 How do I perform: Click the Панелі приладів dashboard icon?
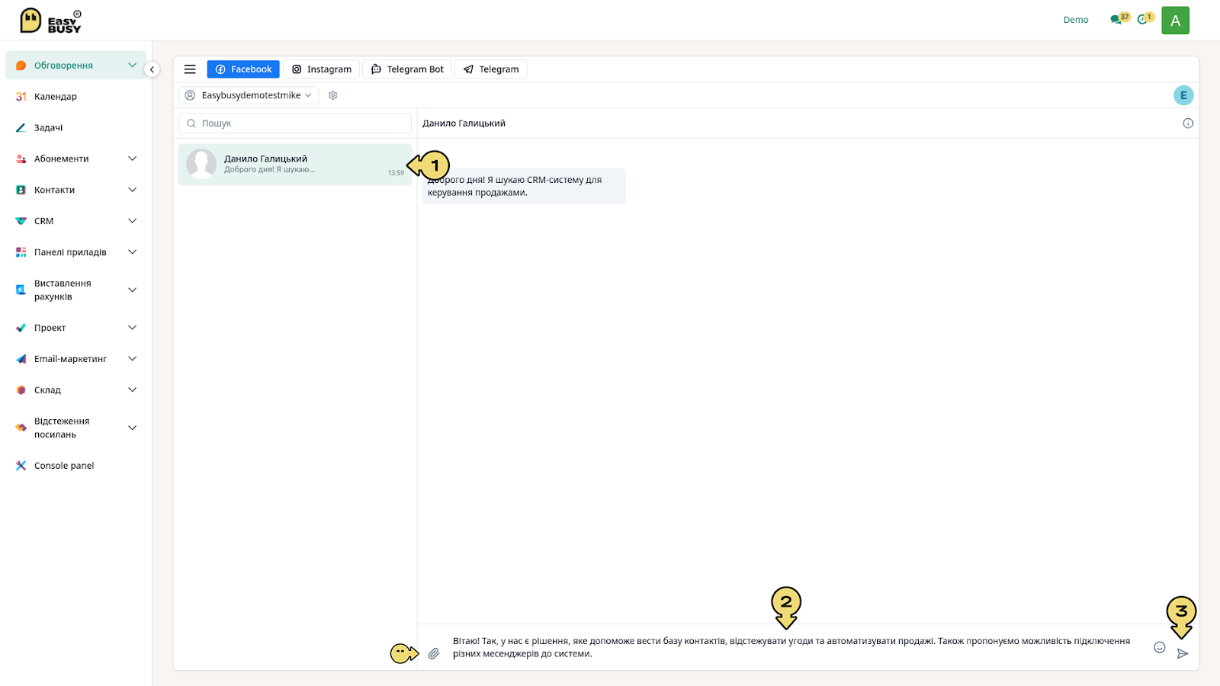pos(21,252)
